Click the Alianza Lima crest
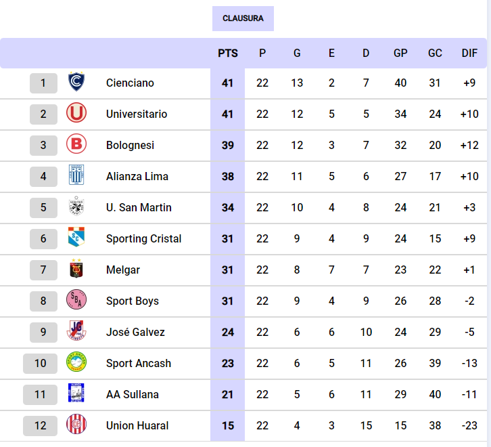491x447 pixels. click(76, 176)
